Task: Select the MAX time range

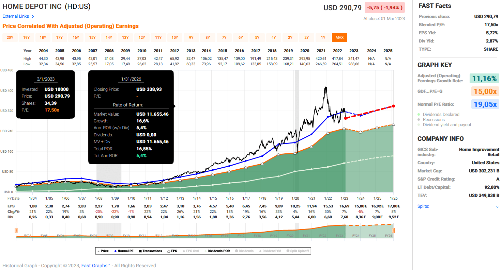Action: pos(339,37)
